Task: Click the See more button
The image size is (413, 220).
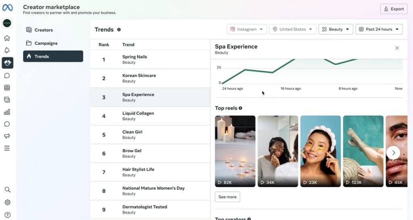Action: tap(227, 197)
